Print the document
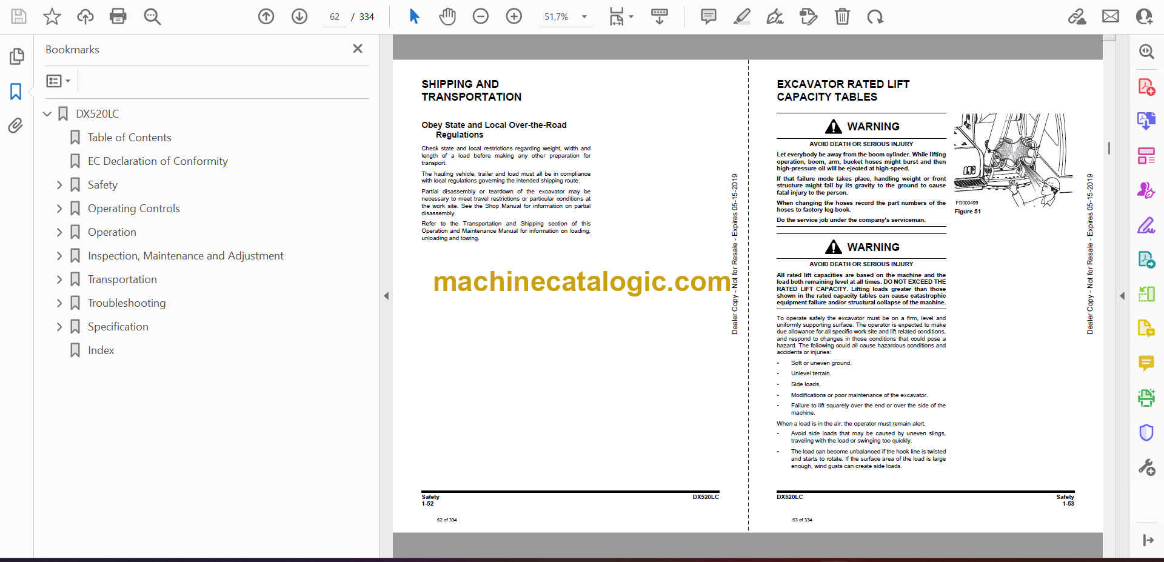Screen dimensions: 1164x562 click(118, 16)
